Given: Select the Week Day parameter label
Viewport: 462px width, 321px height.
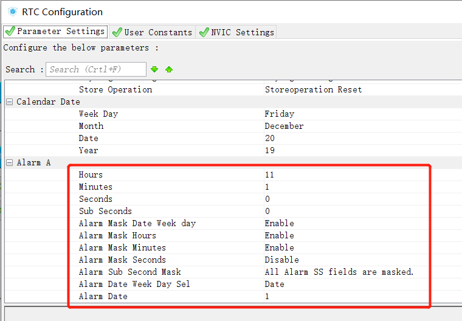Looking at the screenshot, I should coord(98,114).
